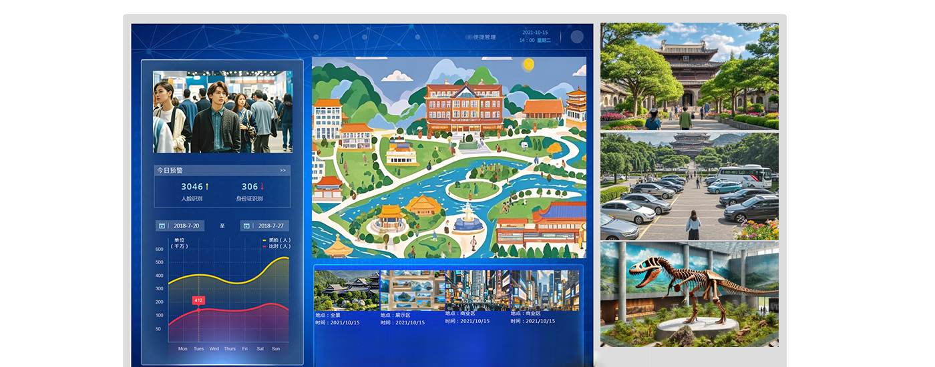This screenshot has height=367, width=935.
Task: Open the parking lot camera image
Action: point(689,187)
